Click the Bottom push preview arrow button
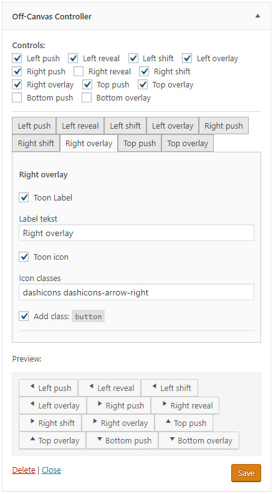This screenshot has width=273, height=494. pyautogui.click(x=122, y=440)
